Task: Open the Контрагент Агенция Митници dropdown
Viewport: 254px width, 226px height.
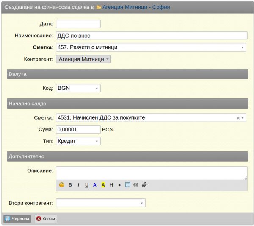Action: 83,59
